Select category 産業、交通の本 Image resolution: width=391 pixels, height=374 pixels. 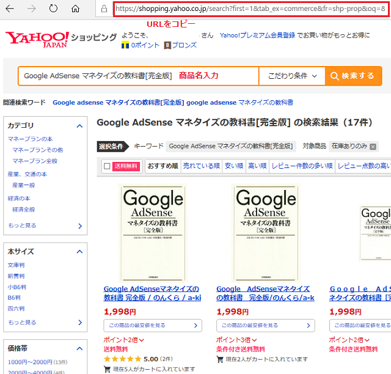point(27,174)
